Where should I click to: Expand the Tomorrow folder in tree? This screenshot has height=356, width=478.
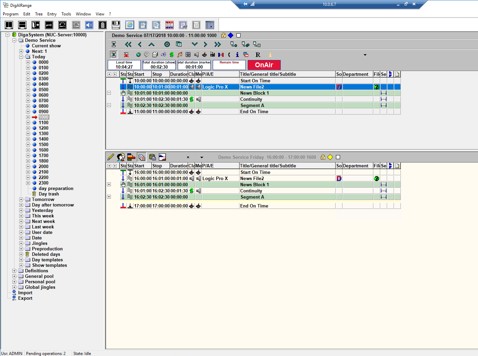[21, 199]
